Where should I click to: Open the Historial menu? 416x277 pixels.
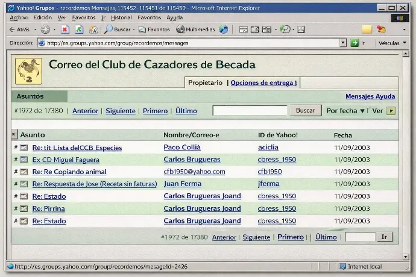(x=121, y=17)
